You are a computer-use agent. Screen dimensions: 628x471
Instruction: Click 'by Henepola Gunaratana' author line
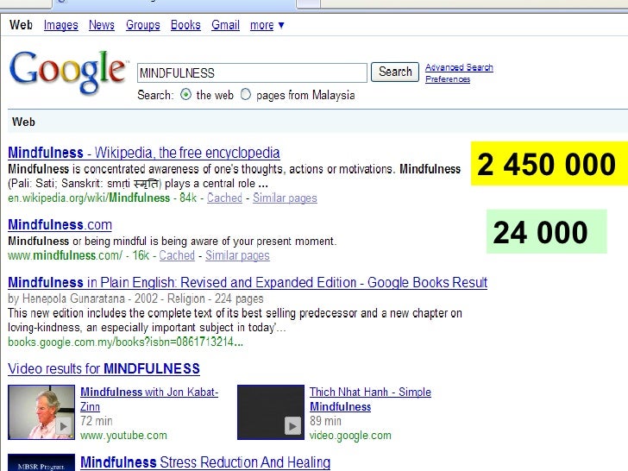66,298
